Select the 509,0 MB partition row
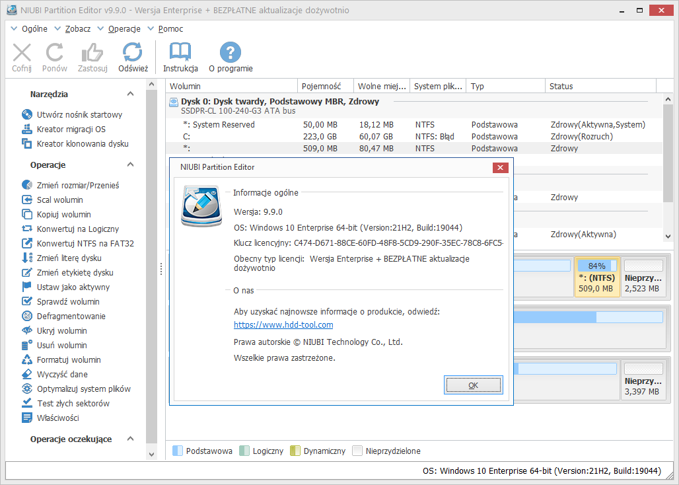This screenshot has height=485, width=679. 414,149
